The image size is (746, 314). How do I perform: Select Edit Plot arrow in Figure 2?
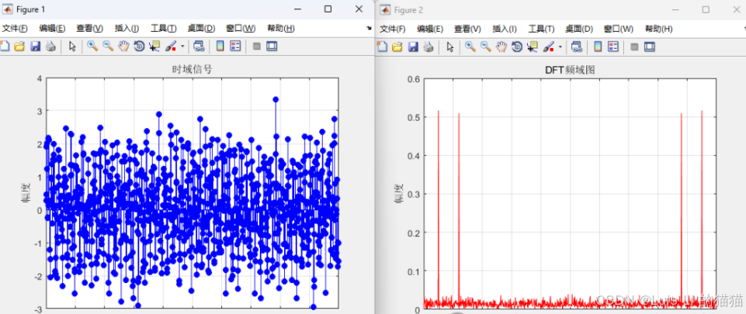click(x=450, y=47)
